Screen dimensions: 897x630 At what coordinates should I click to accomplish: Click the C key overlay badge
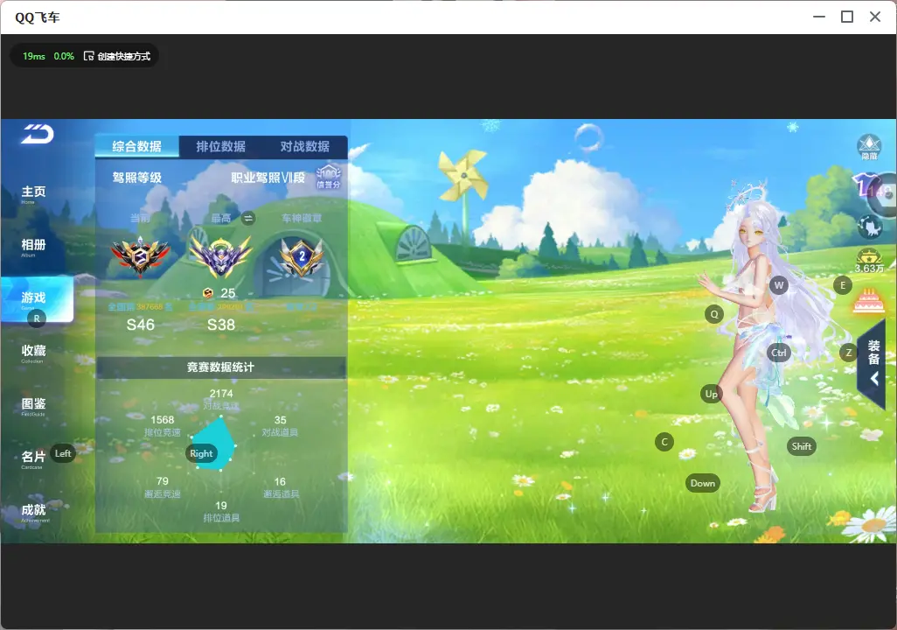pyautogui.click(x=664, y=442)
